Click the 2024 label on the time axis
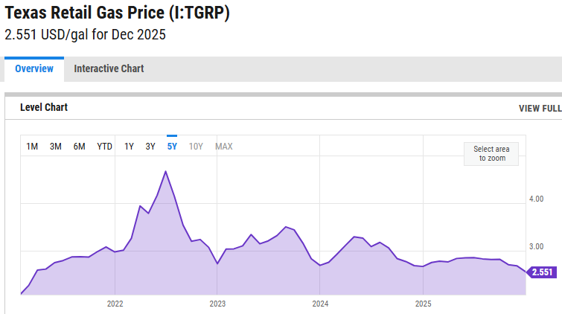This screenshot has width=562, height=314. pyautogui.click(x=320, y=304)
